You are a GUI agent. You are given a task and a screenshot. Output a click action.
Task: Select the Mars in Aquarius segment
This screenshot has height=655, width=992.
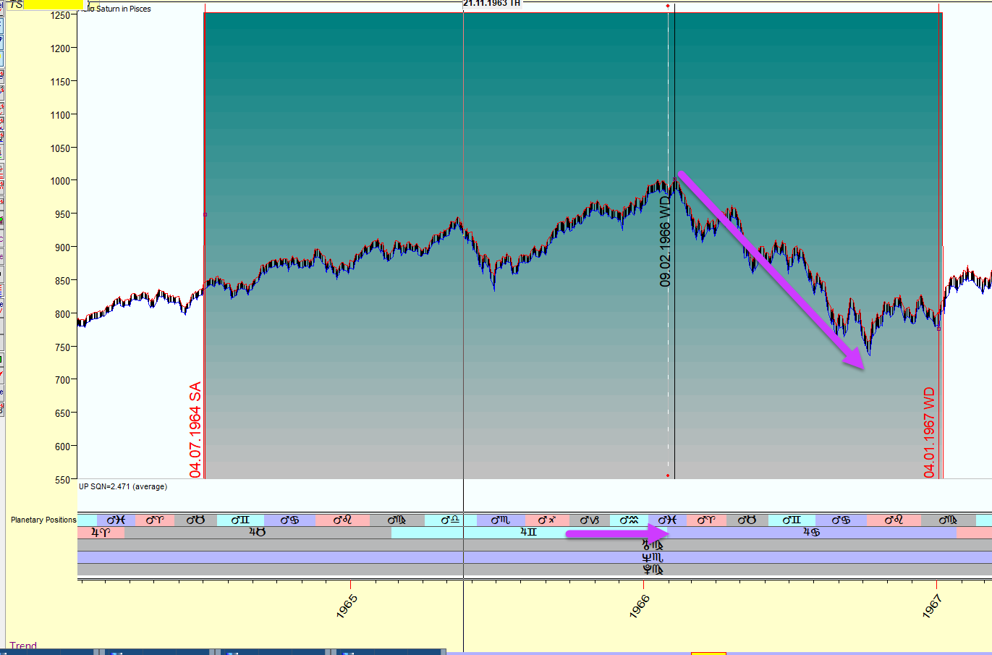(629, 520)
